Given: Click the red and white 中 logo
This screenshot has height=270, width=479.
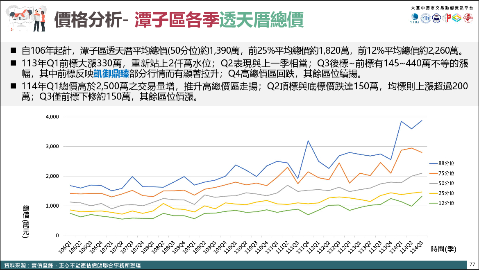Looking at the screenshot, I should click(x=446, y=18).
